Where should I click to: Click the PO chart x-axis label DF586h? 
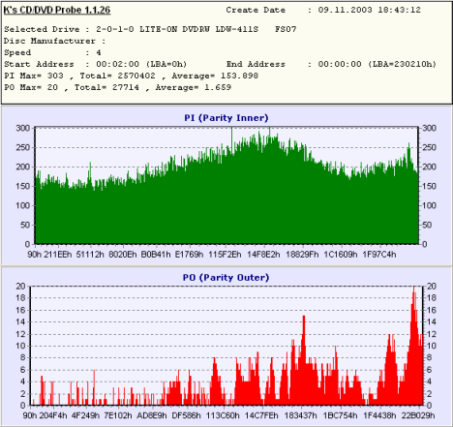click(x=186, y=415)
